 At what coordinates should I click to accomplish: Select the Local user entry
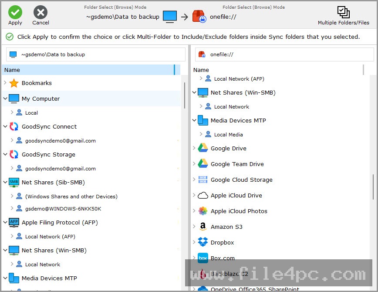click(31, 113)
